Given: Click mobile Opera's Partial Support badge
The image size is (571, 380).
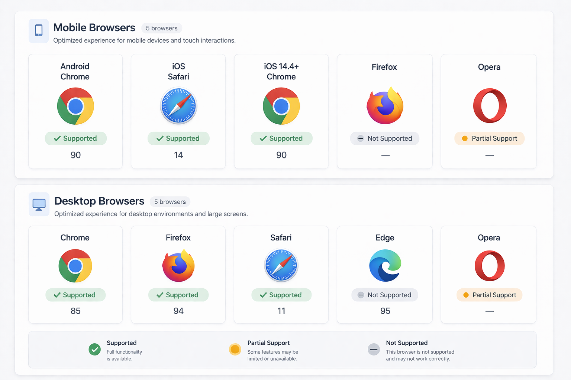Looking at the screenshot, I should coord(490,138).
